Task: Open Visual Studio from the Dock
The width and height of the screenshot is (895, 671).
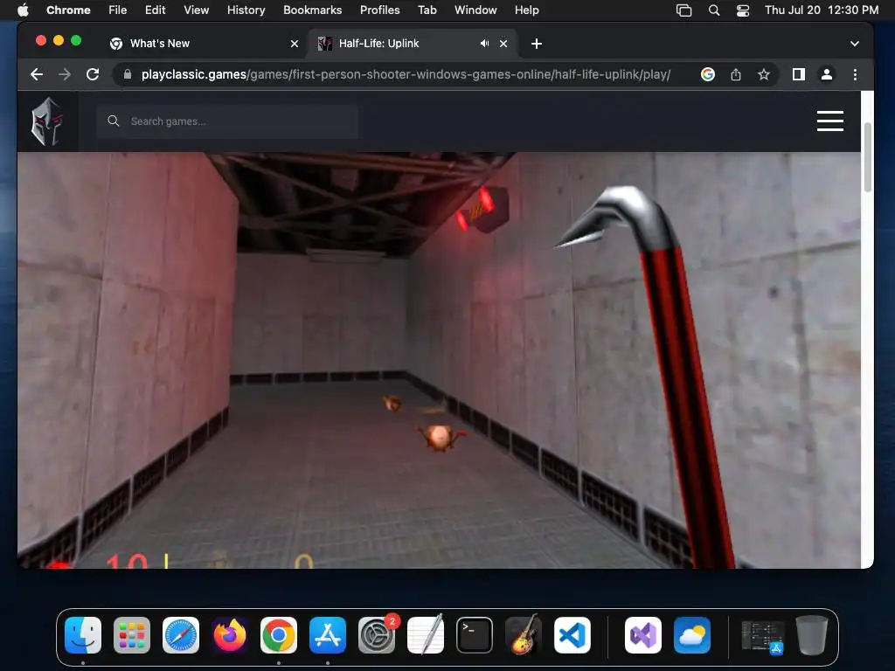Action: [x=643, y=635]
